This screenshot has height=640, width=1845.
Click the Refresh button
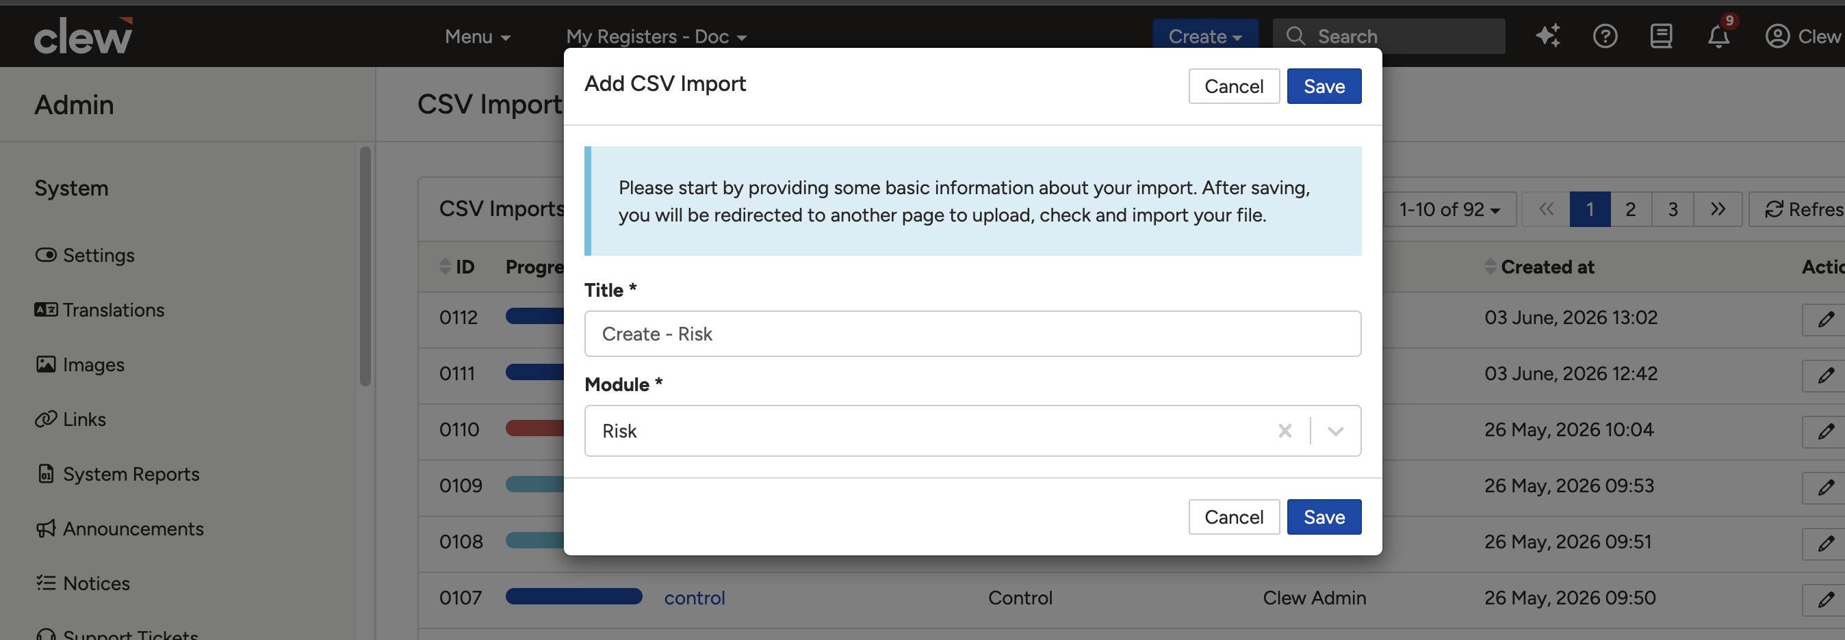(x=1797, y=209)
